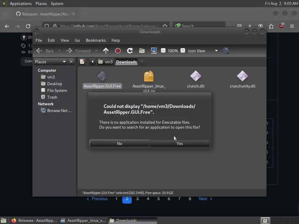Open the uBlock Origin extension icon
This screenshot has height=224, width=299.
coord(281,26)
